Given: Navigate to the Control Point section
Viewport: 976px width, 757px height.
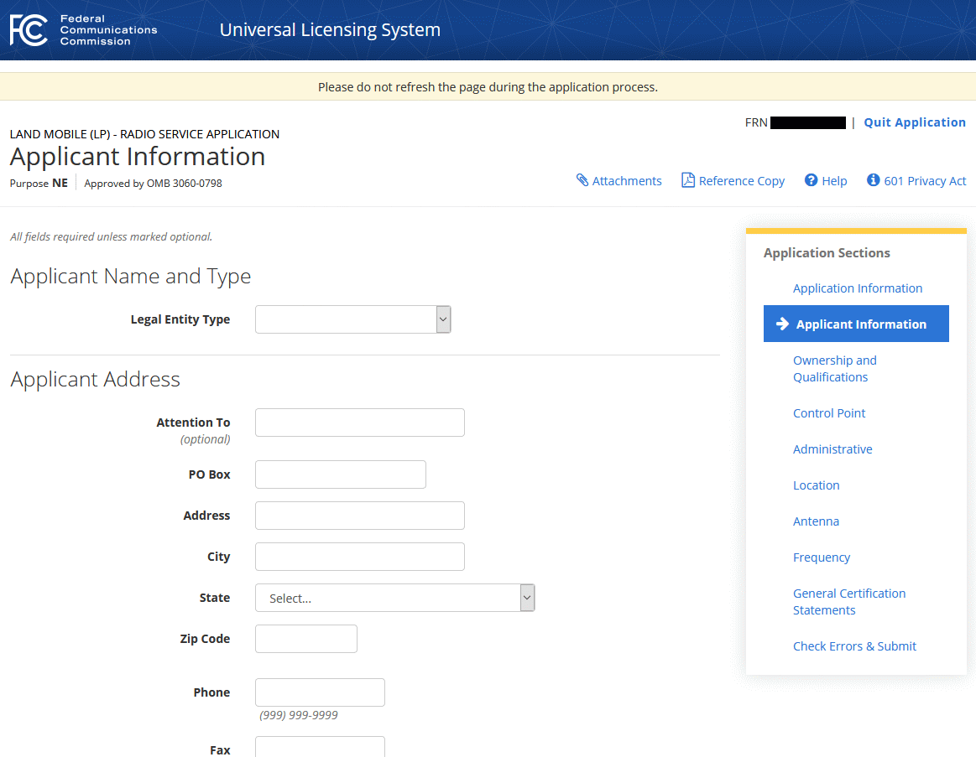Looking at the screenshot, I should pyautogui.click(x=829, y=413).
